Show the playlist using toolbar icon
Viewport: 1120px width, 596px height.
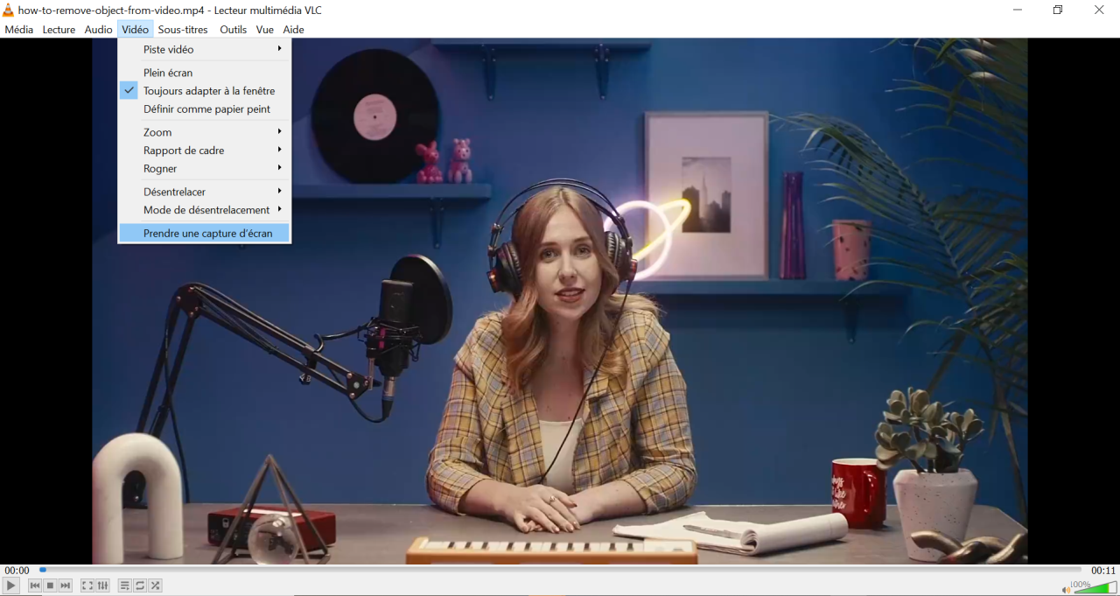125,585
